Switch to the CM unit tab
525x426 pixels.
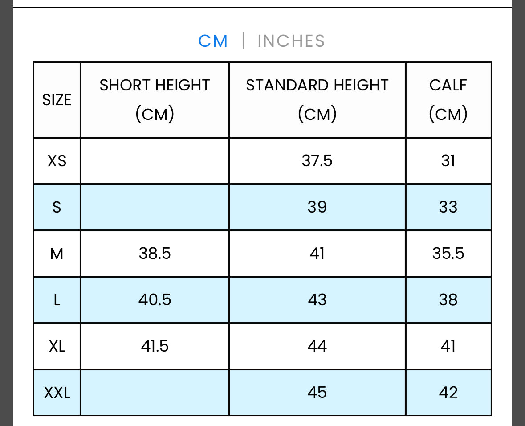pos(213,41)
